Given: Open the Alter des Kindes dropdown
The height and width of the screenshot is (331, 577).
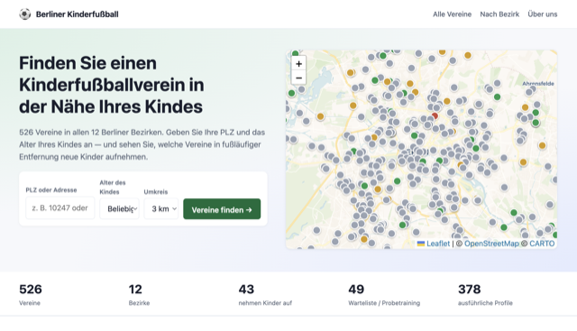Looking at the screenshot, I should 120,208.
